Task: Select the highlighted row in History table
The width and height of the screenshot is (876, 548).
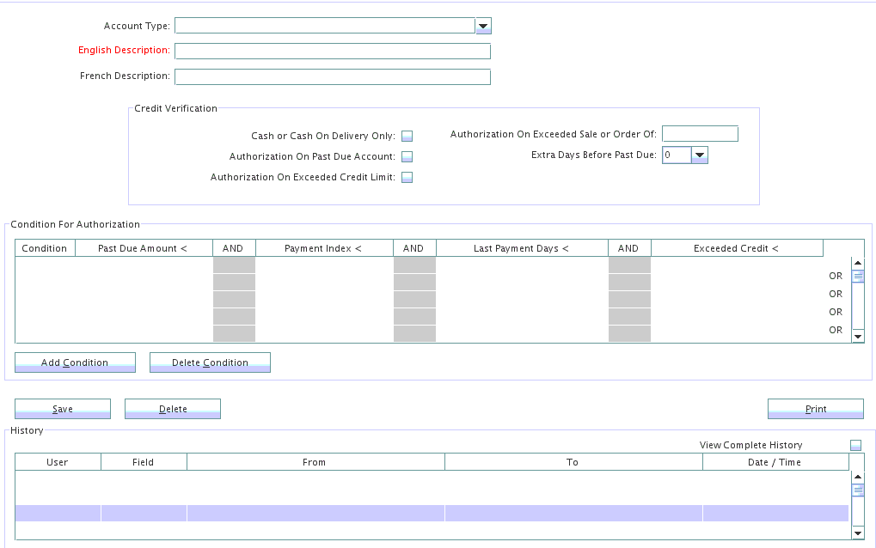Action: [432, 513]
